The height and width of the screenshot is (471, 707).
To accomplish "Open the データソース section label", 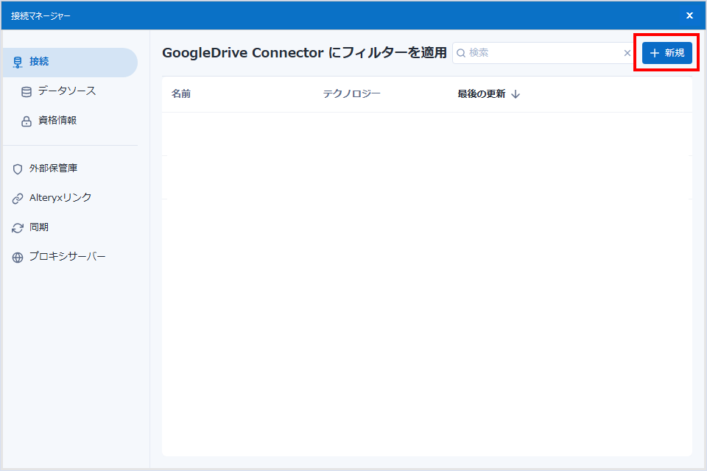I will click(x=67, y=91).
